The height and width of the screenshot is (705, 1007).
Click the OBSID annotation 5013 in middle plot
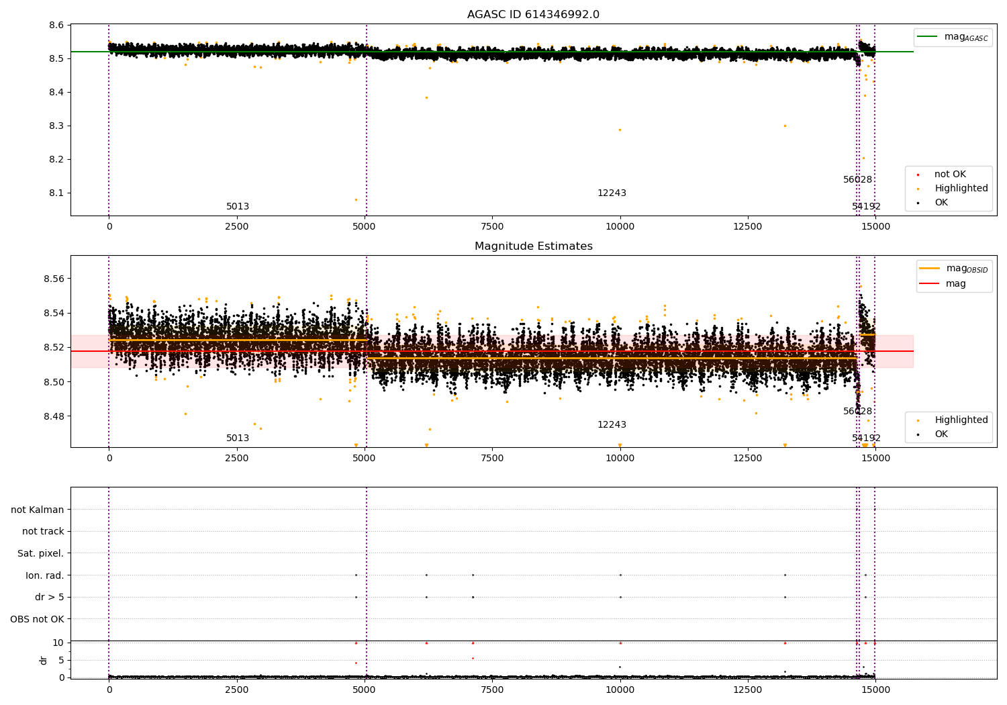(x=238, y=438)
